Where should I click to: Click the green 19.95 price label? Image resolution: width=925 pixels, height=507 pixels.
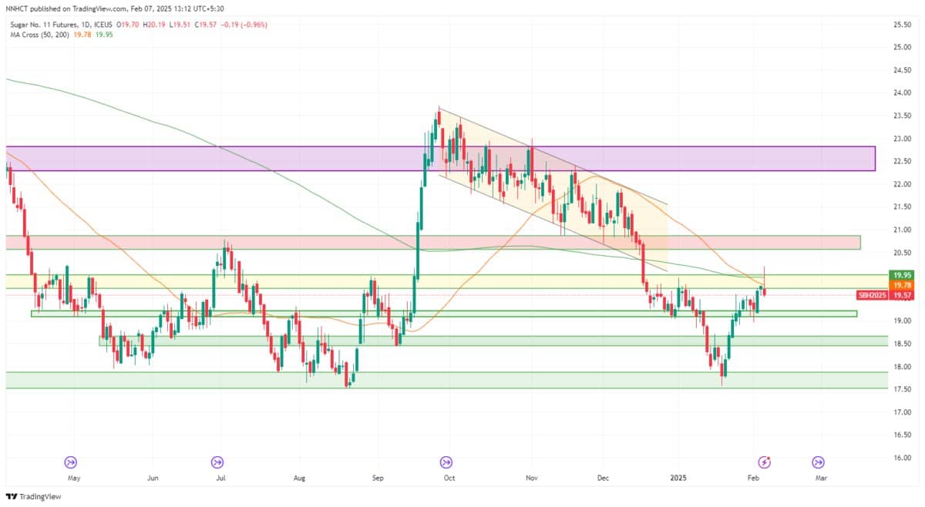pyautogui.click(x=900, y=275)
